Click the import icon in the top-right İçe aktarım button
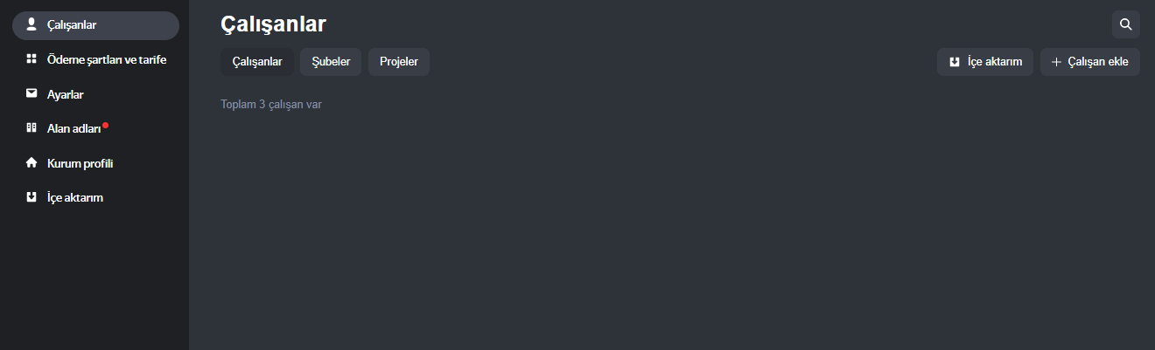 point(955,62)
